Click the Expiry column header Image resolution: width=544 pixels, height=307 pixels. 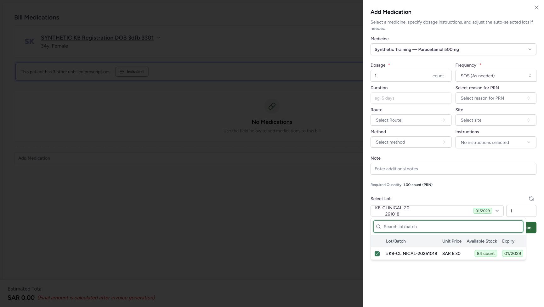pos(508,241)
